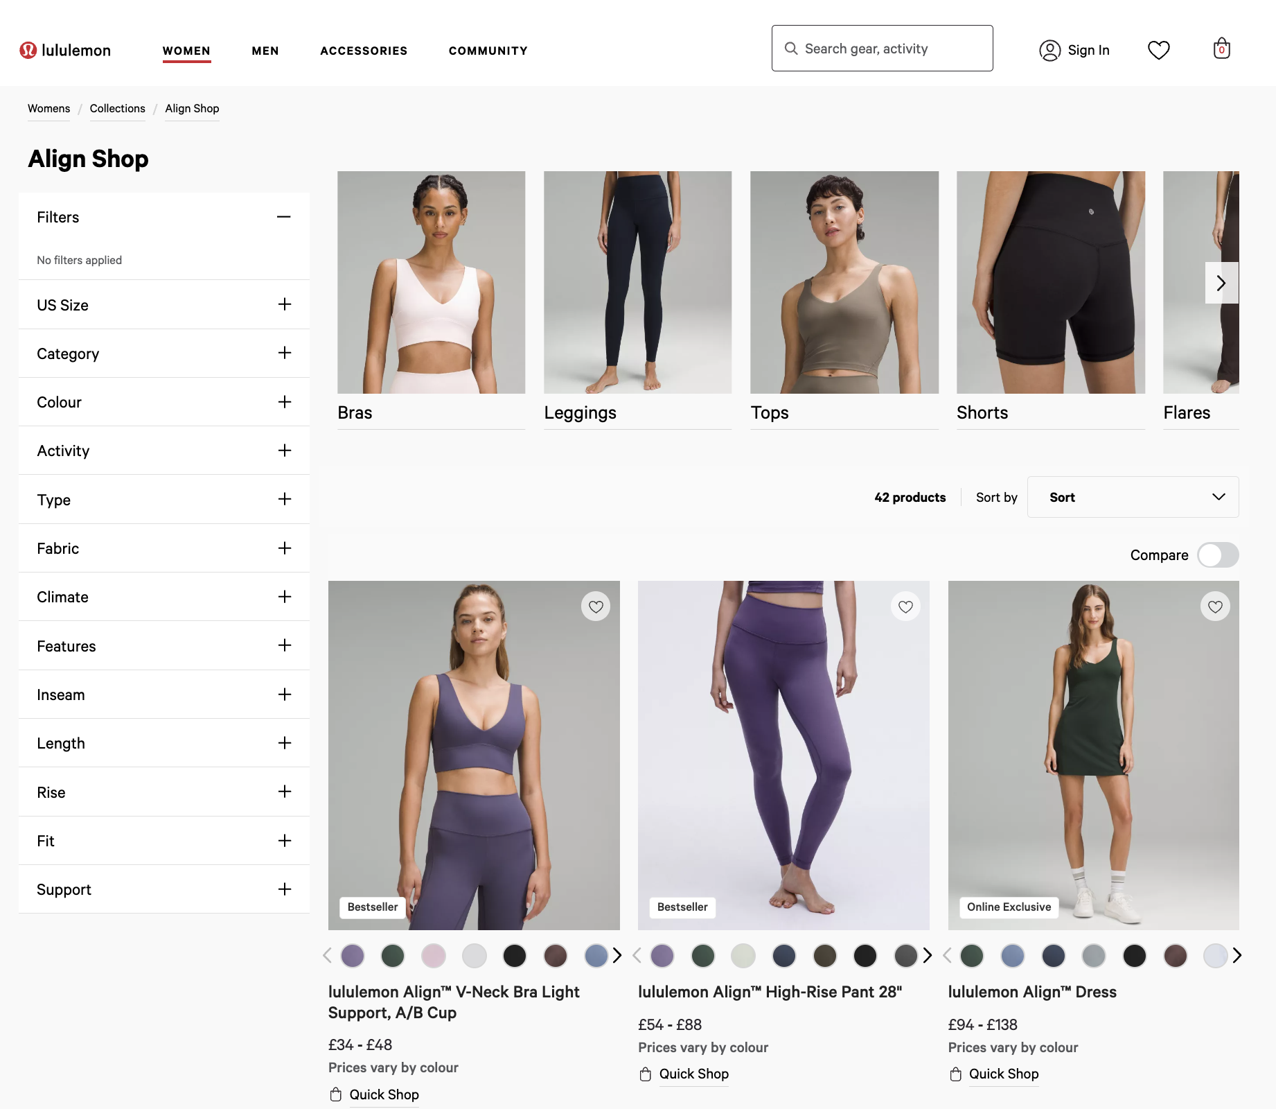Image resolution: width=1276 pixels, height=1109 pixels.
Task: Toggle the Compare switch
Action: click(x=1218, y=554)
